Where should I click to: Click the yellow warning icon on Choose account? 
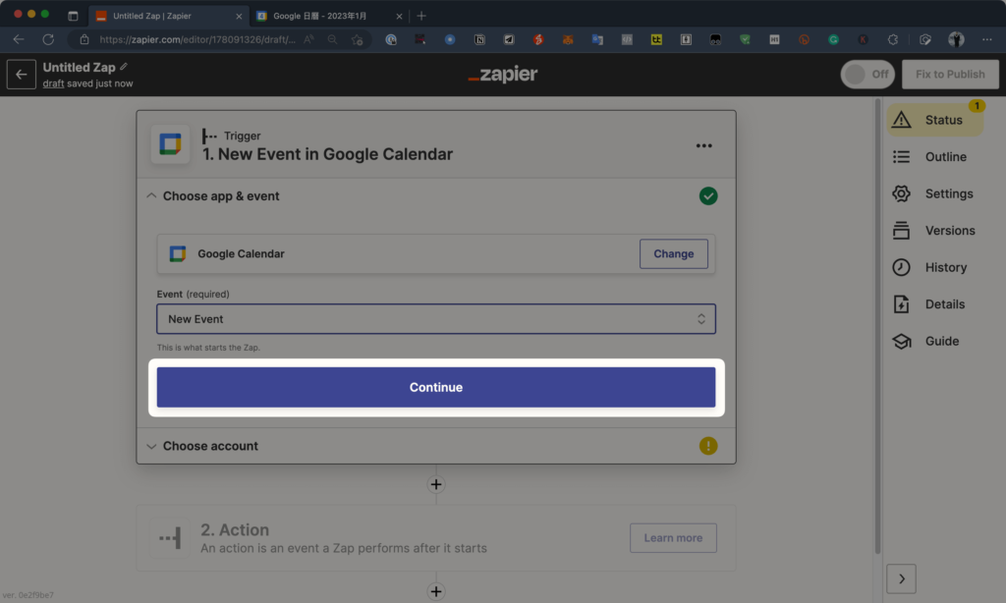(708, 446)
